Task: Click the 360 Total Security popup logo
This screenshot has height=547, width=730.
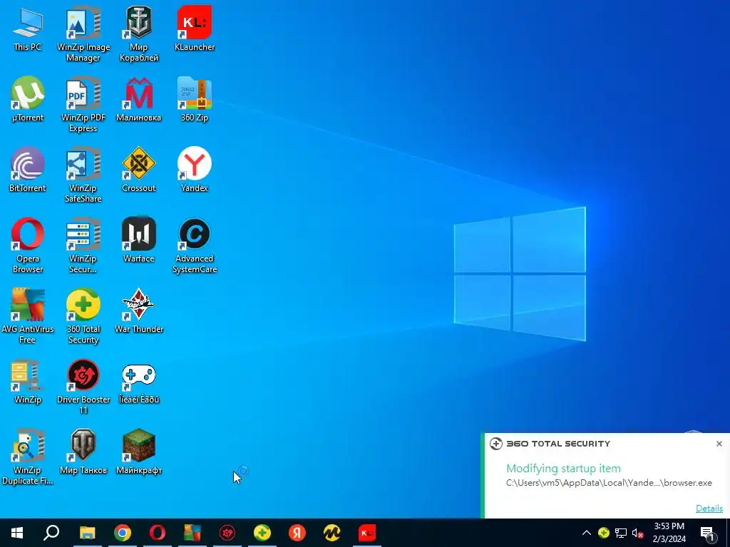Action: click(496, 444)
